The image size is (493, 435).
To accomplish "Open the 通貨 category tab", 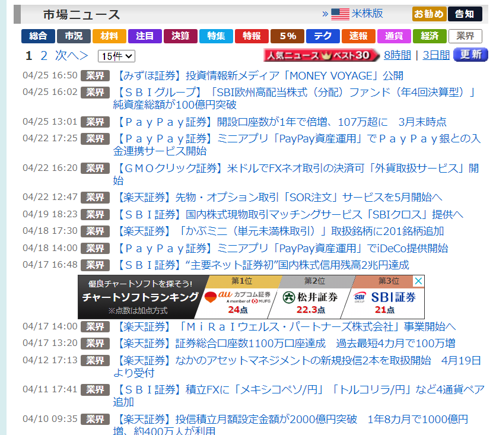I will coord(394,36).
